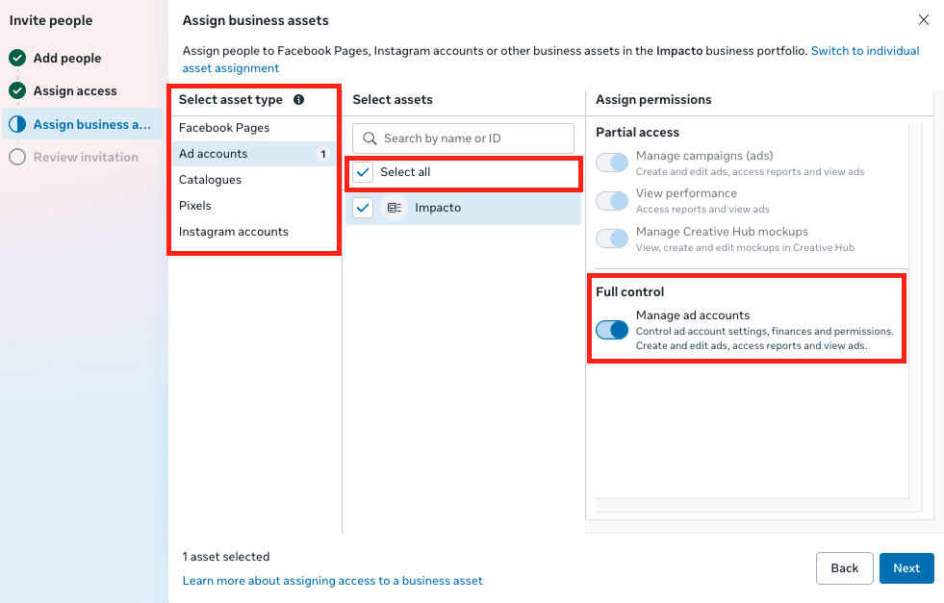The image size is (944, 603).
Task: Click the Next button
Action: point(906,568)
